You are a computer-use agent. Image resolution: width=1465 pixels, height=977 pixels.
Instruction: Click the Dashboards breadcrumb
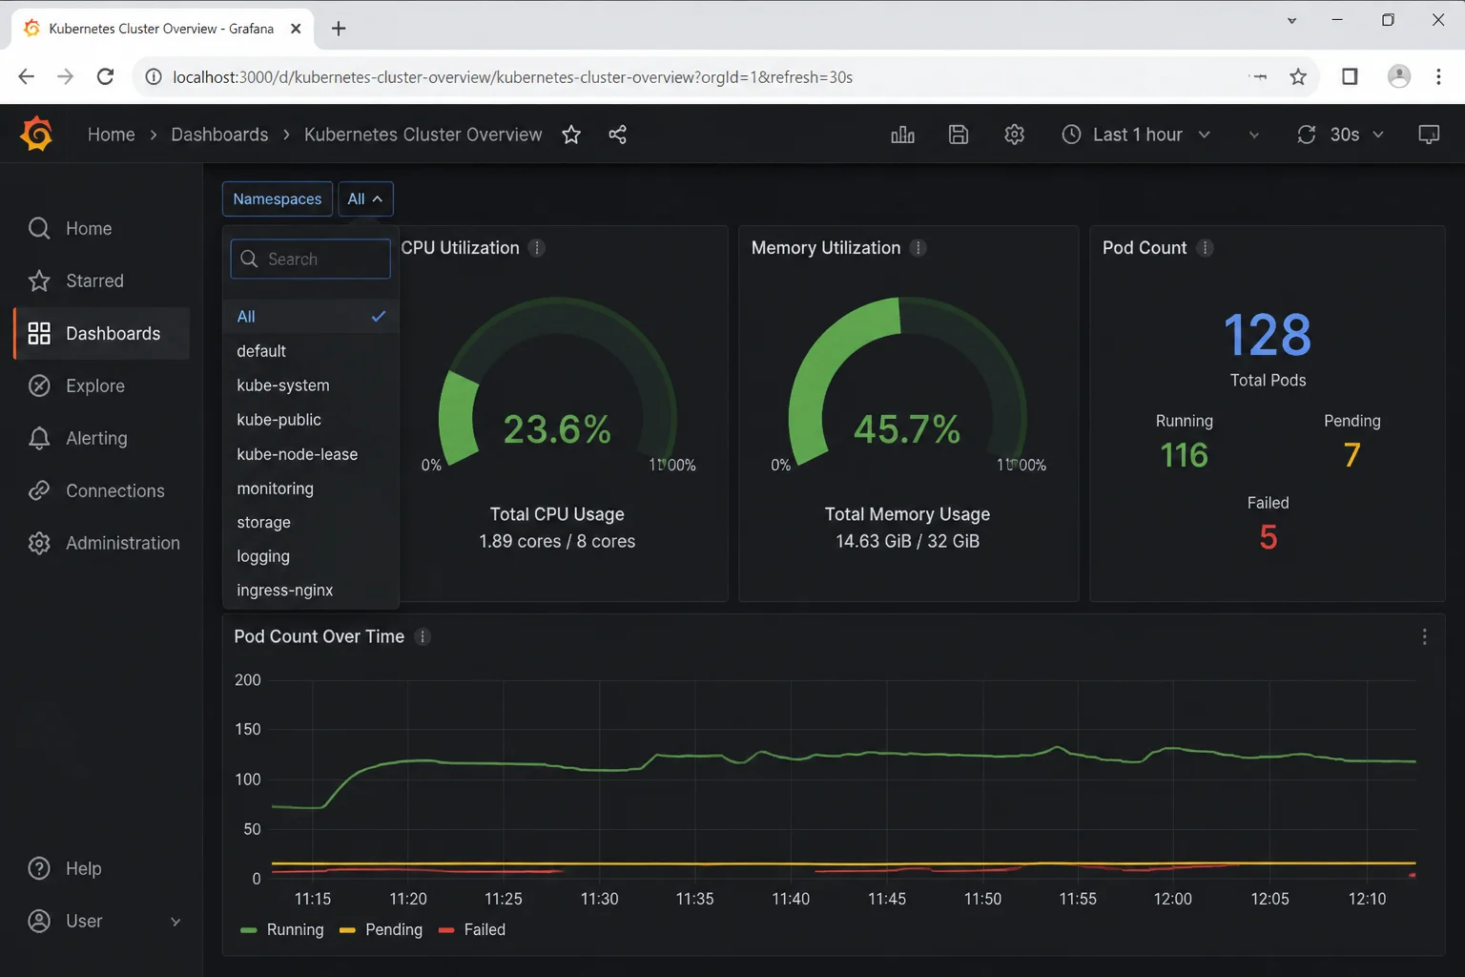pos(219,135)
